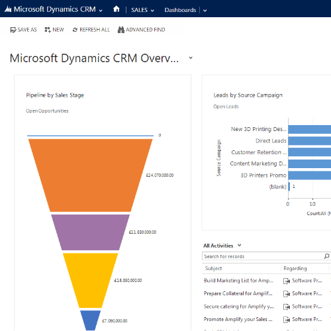The height and width of the screenshot is (331, 331).
Task: Click the Leads by Source Campaign chart title
Action: [x=248, y=95]
